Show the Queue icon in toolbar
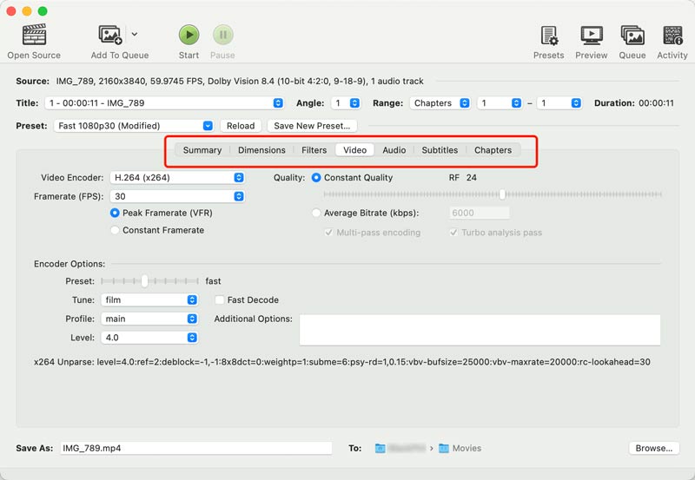The width and height of the screenshot is (695, 480). tap(632, 36)
